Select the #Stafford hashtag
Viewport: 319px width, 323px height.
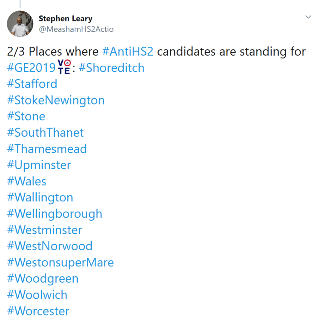coord(32,84)
